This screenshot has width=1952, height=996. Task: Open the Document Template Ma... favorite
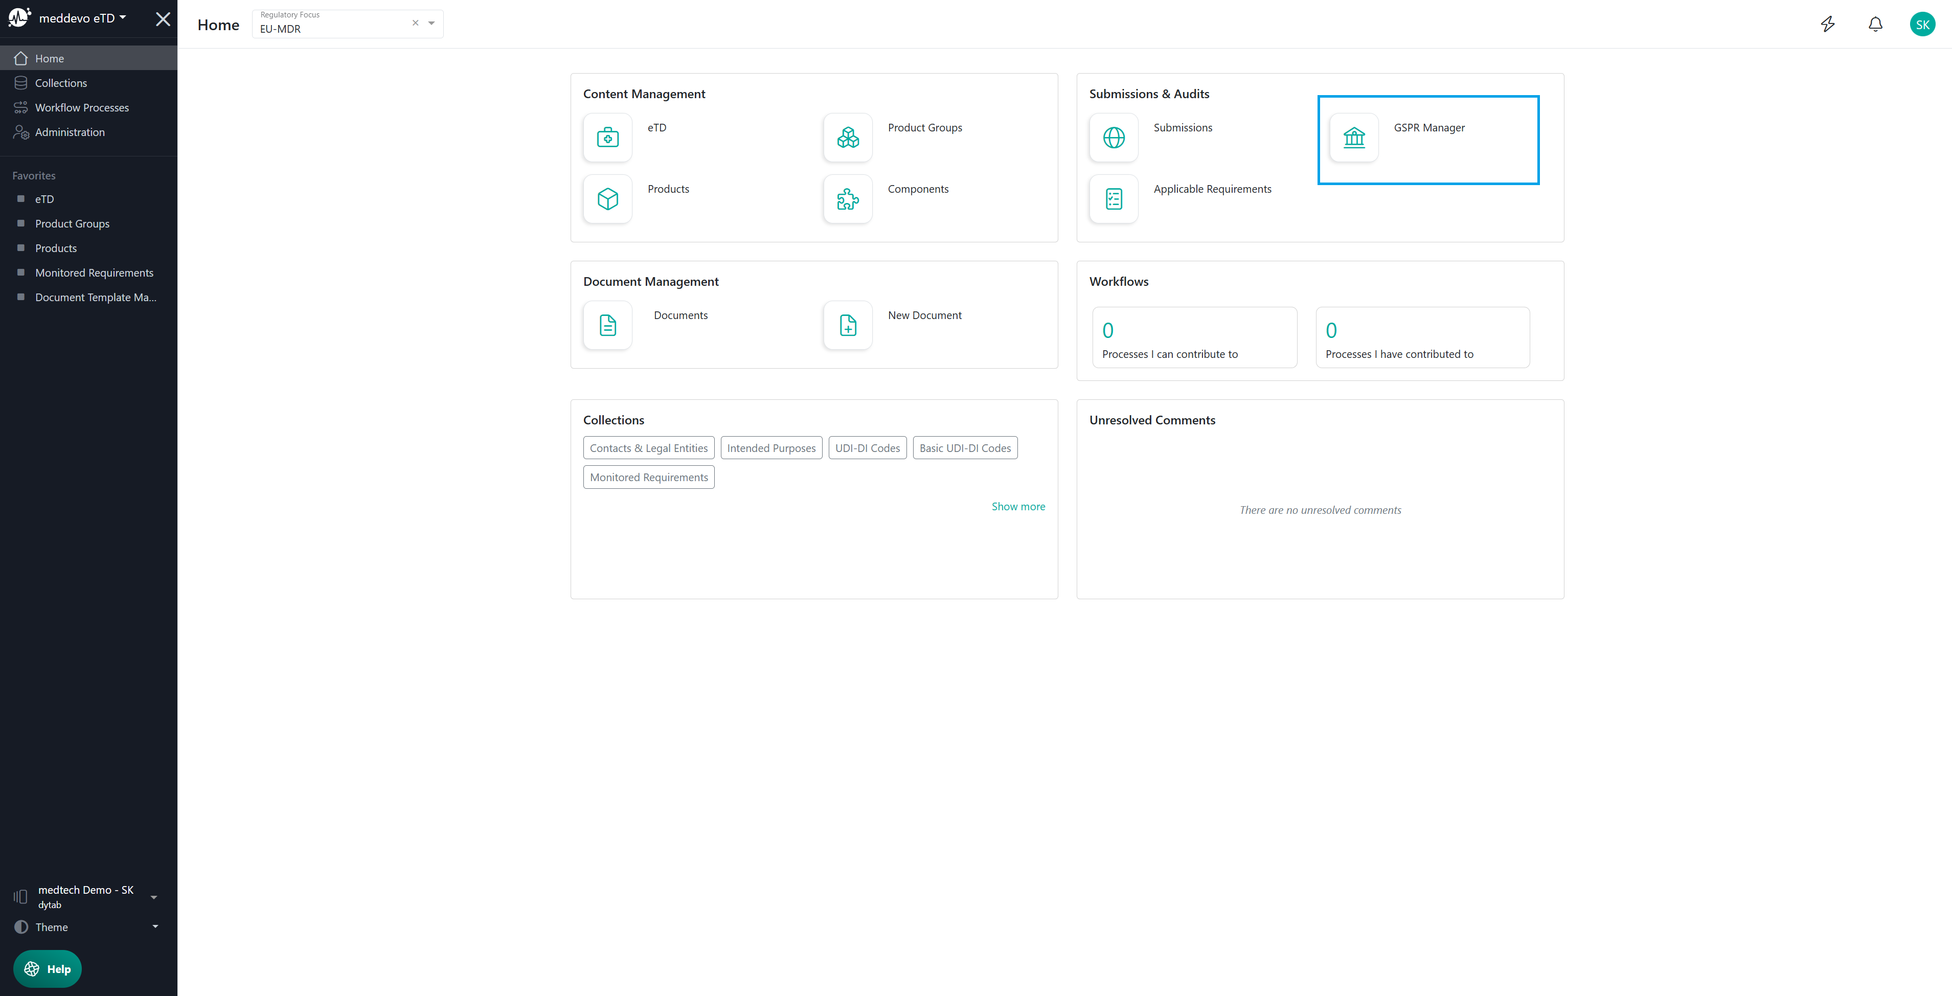coord(88,297)
